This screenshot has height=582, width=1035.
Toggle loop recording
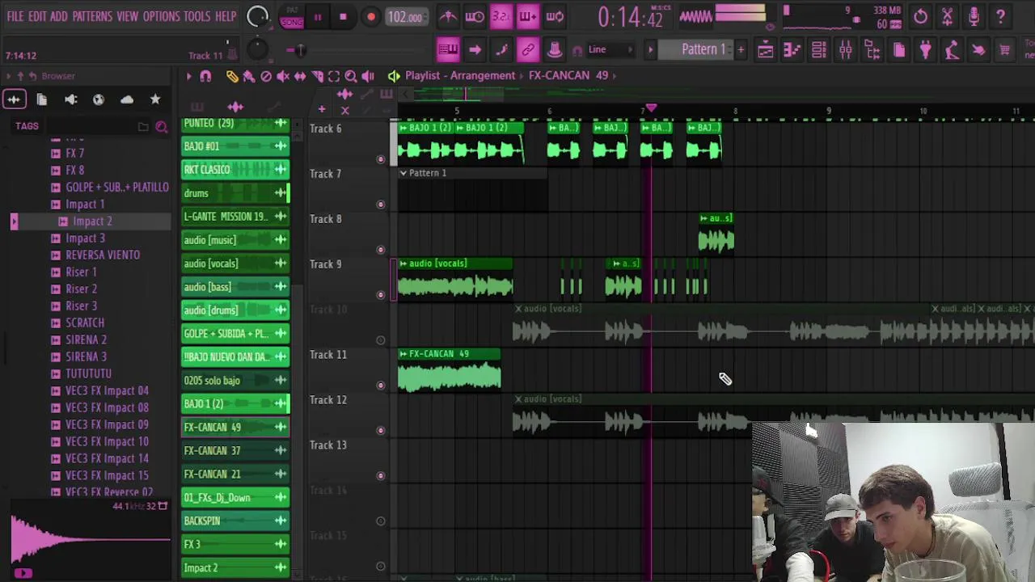(555, 16)
